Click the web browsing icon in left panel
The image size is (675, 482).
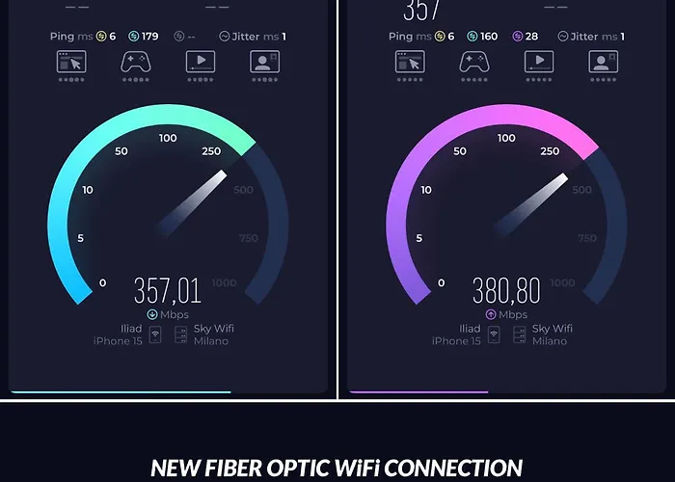pos(71,61)
